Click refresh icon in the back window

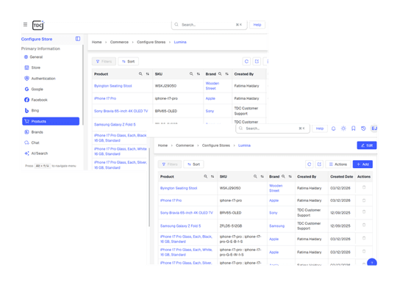pyautogui.click(x=246, y=61)
